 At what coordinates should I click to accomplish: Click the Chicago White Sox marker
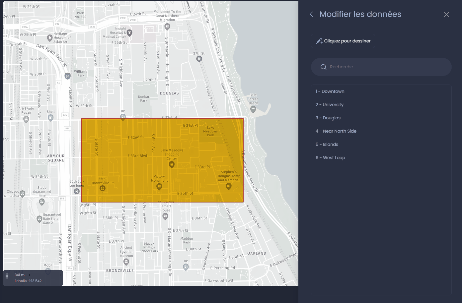point(23,194)
